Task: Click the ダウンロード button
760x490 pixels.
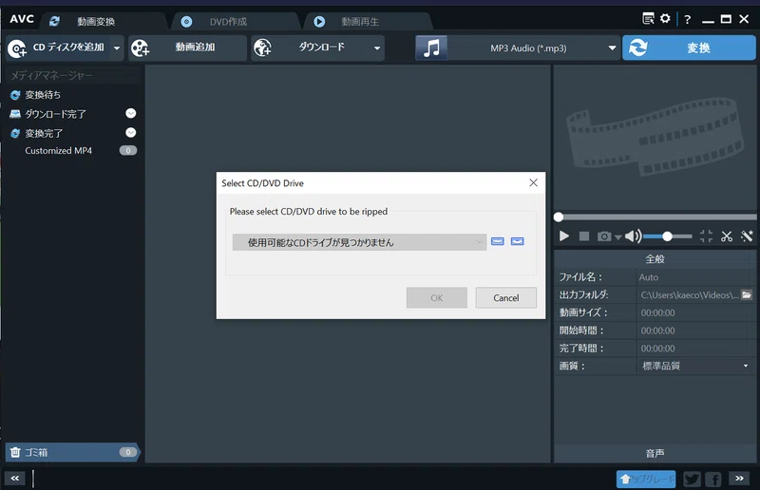Action: coord(311,47)
